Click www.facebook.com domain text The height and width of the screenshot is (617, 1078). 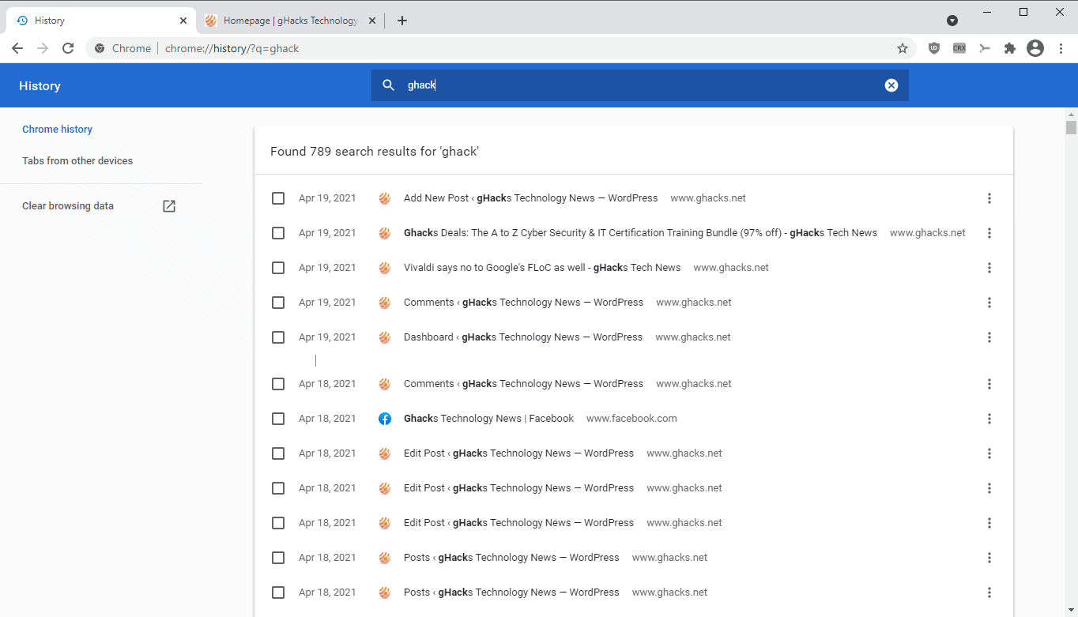coord(631,419)
